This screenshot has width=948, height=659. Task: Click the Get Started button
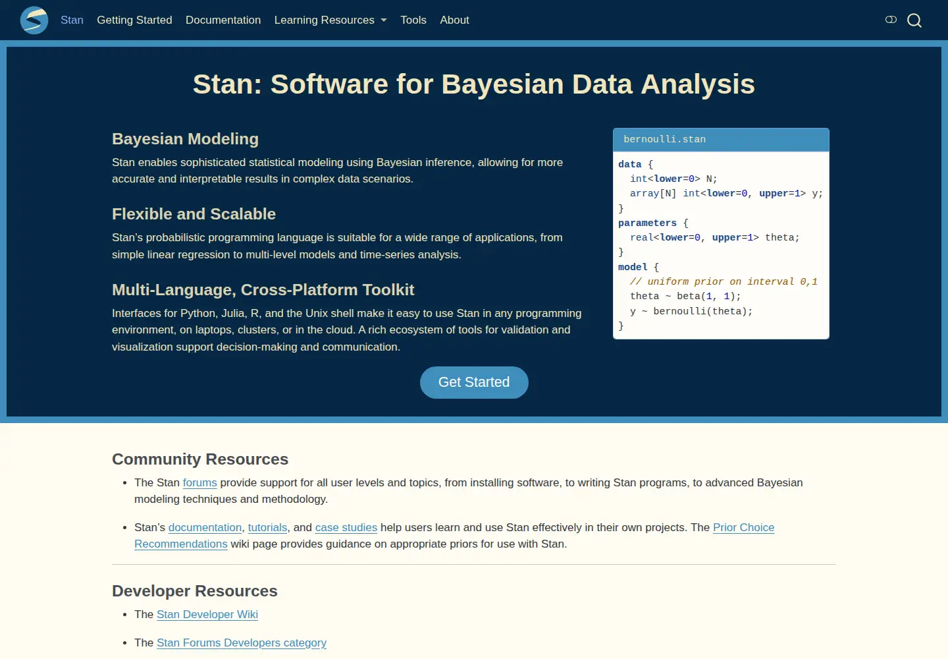(474, 382)
